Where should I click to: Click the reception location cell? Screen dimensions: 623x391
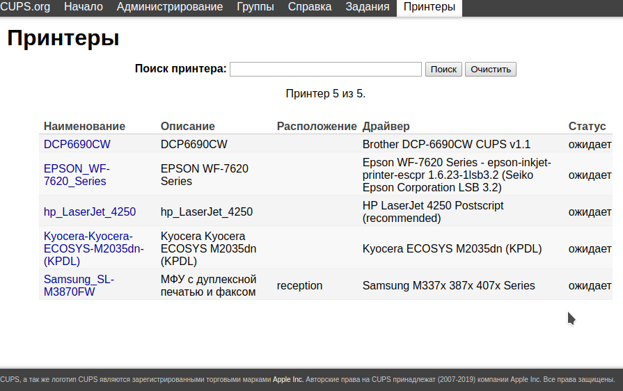(x=299, y=285)
